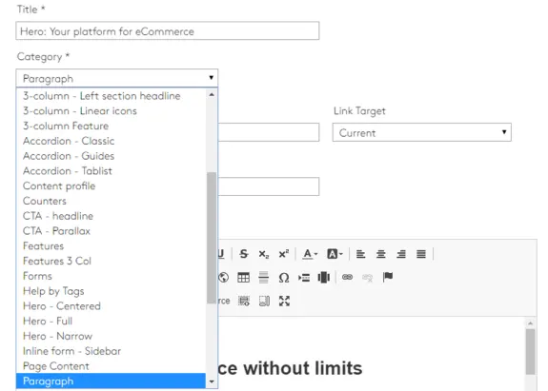Select highlighted 'Paragraph' option
Screen dimensions: 548x391
(x=112, y=381)
